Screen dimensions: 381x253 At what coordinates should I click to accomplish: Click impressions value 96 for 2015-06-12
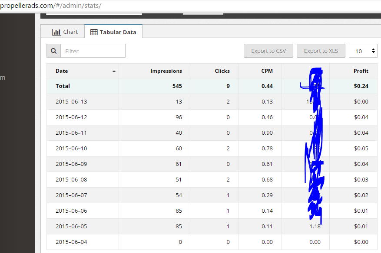tap(179, 117)
